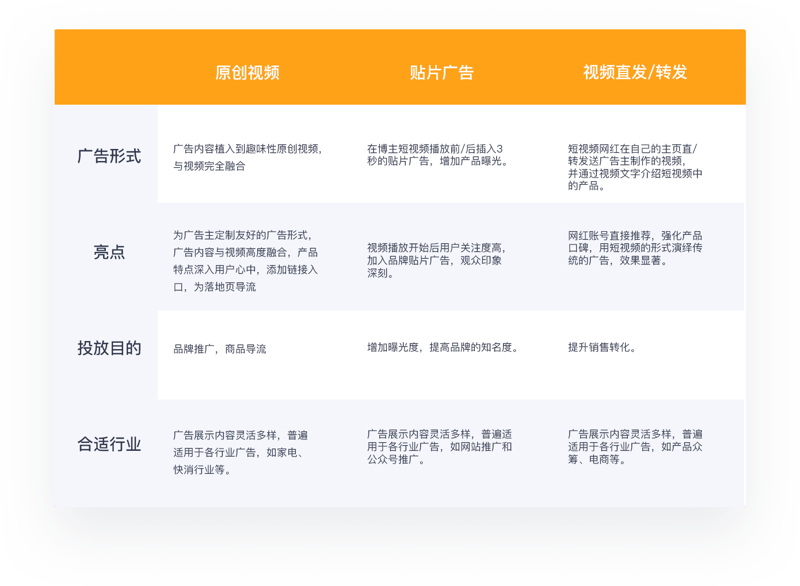
Task: Select the 合适行业 row label
Action: pos(109,444)
